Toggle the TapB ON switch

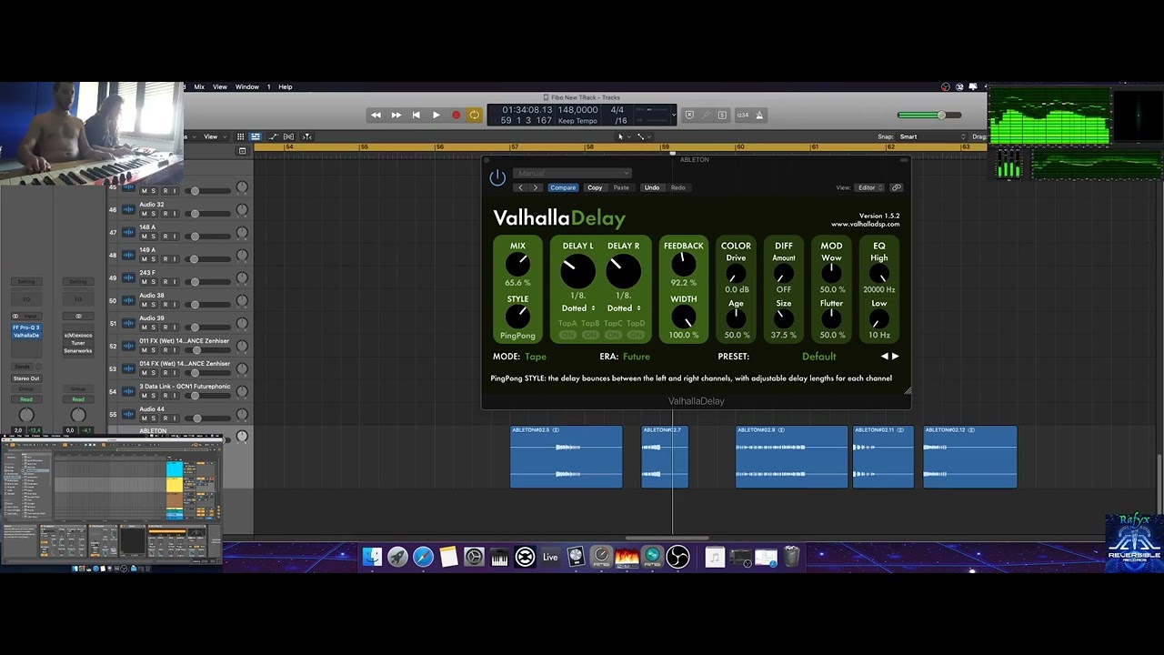590,335
